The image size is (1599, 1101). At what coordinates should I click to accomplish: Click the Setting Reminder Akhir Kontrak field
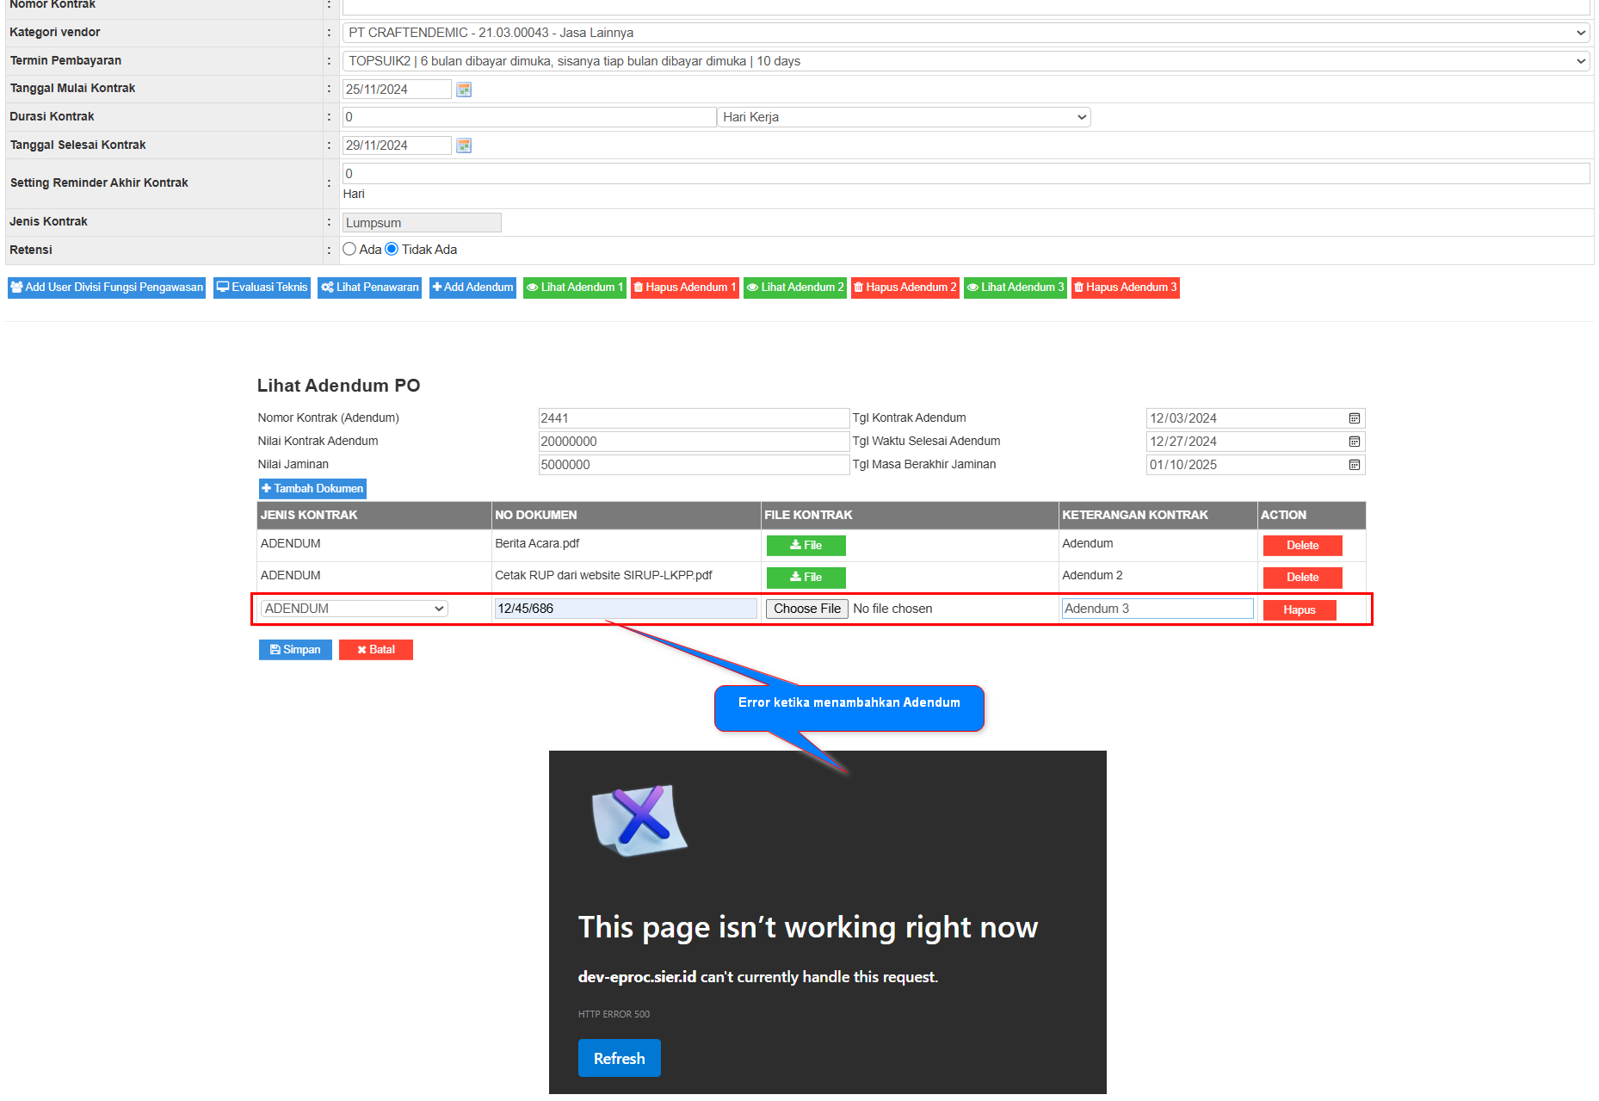coord(966,174)
